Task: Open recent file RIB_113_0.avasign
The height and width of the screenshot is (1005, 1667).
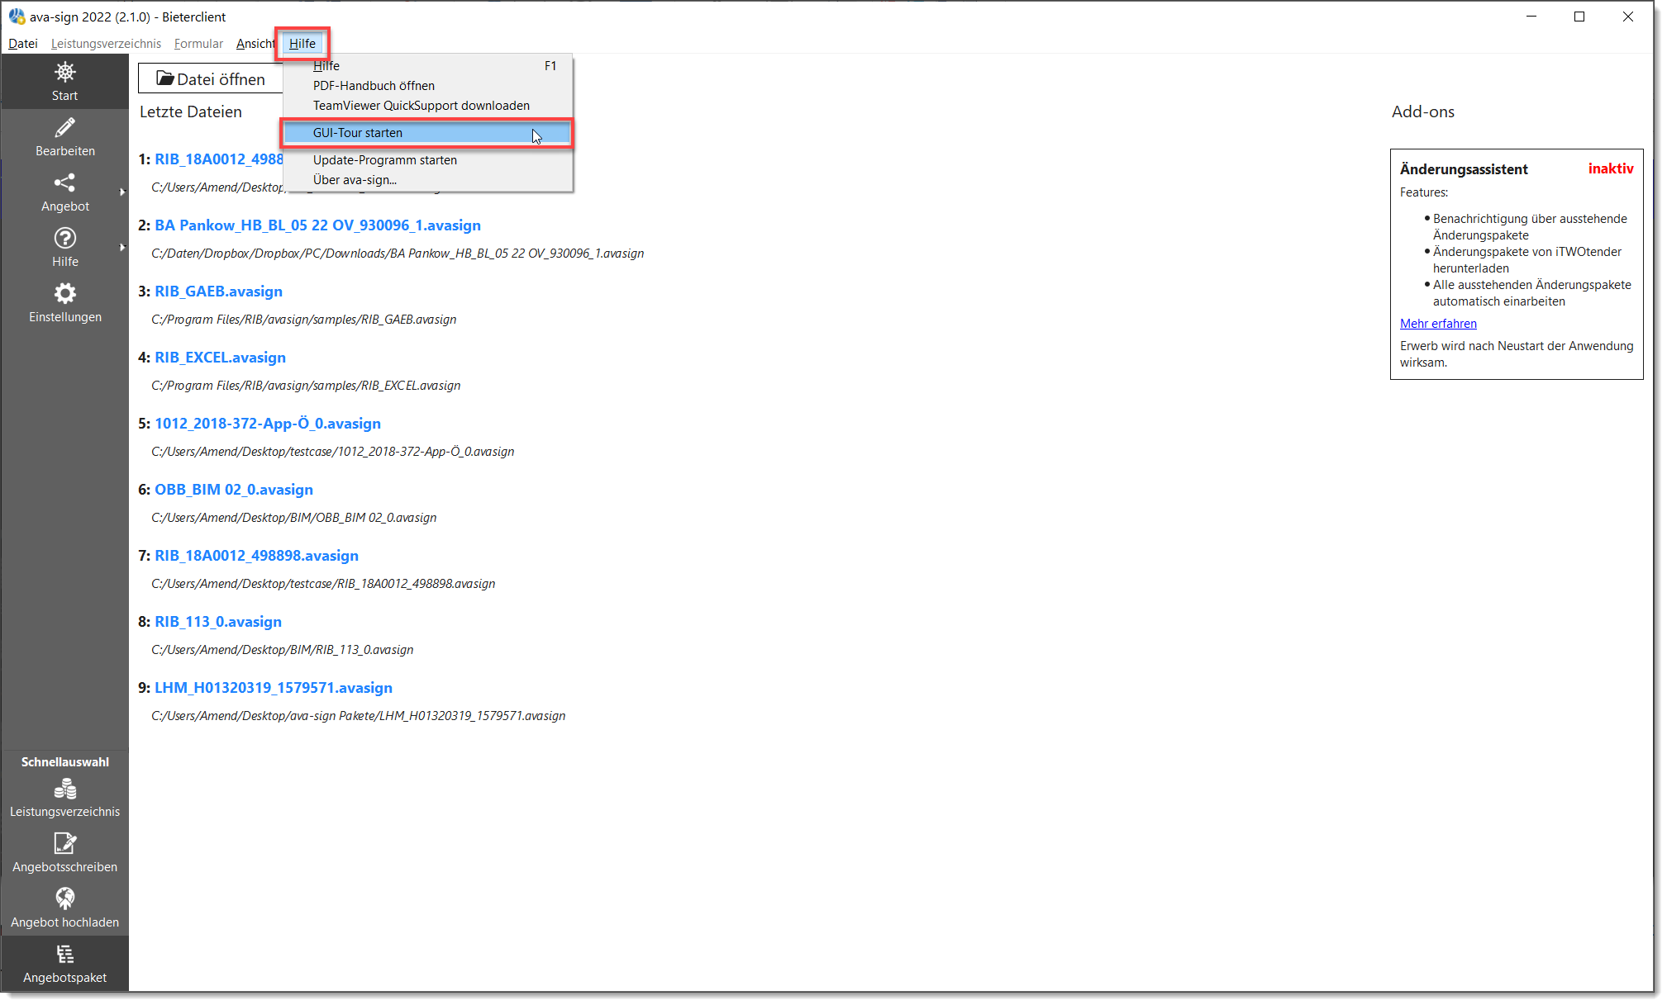Action: point(218,622)
